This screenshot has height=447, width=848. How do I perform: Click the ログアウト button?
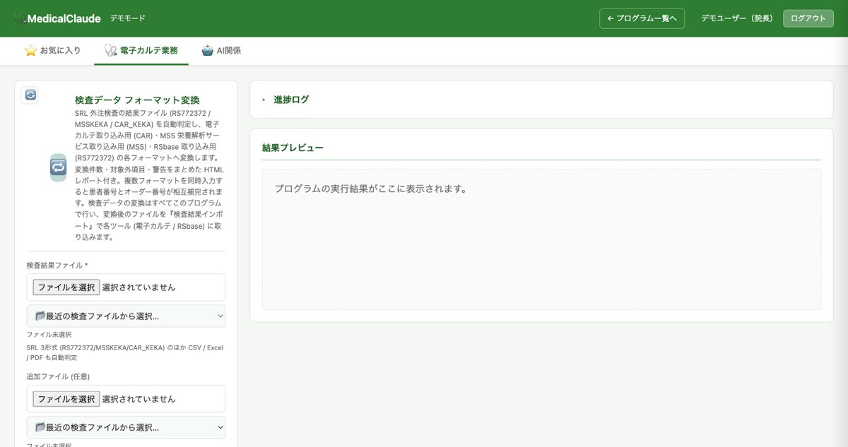tap(808, 18)
